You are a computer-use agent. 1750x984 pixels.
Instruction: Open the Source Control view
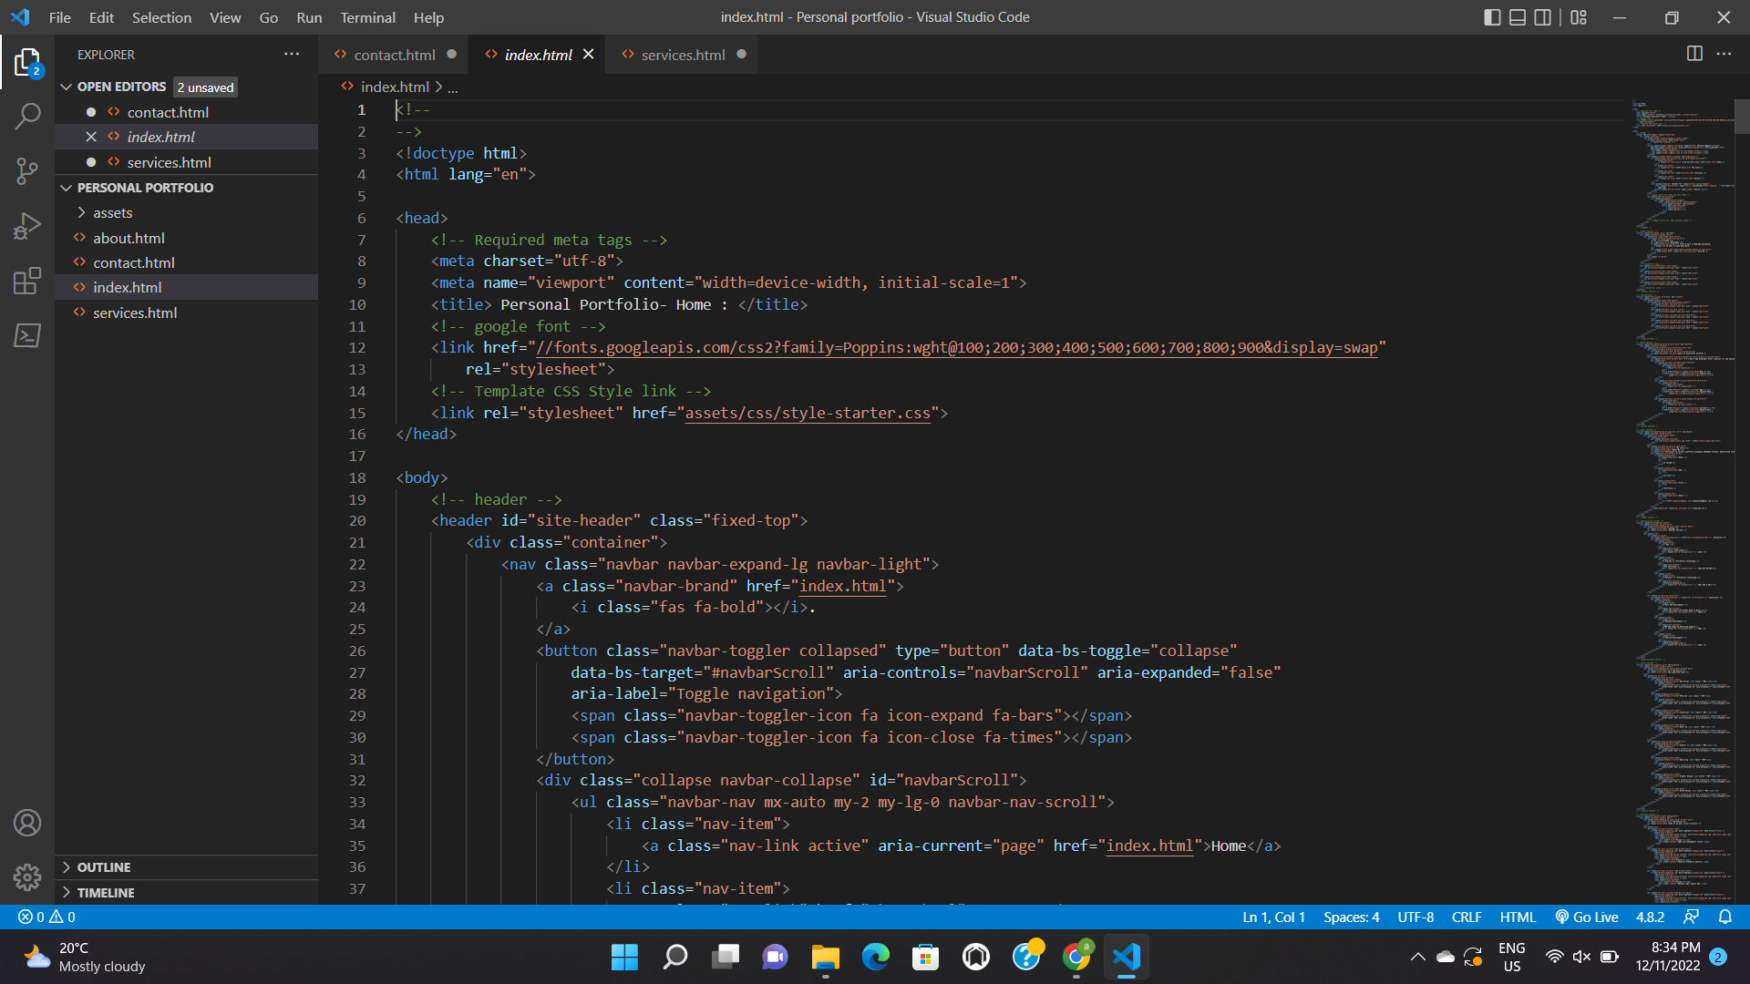coord(27,170)
